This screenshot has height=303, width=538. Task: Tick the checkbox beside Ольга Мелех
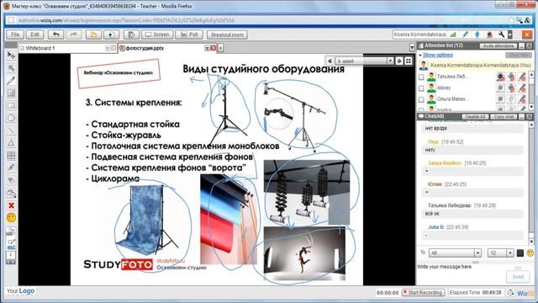(421, 99)
